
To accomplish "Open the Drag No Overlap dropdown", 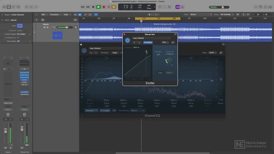I will (227, 15).
